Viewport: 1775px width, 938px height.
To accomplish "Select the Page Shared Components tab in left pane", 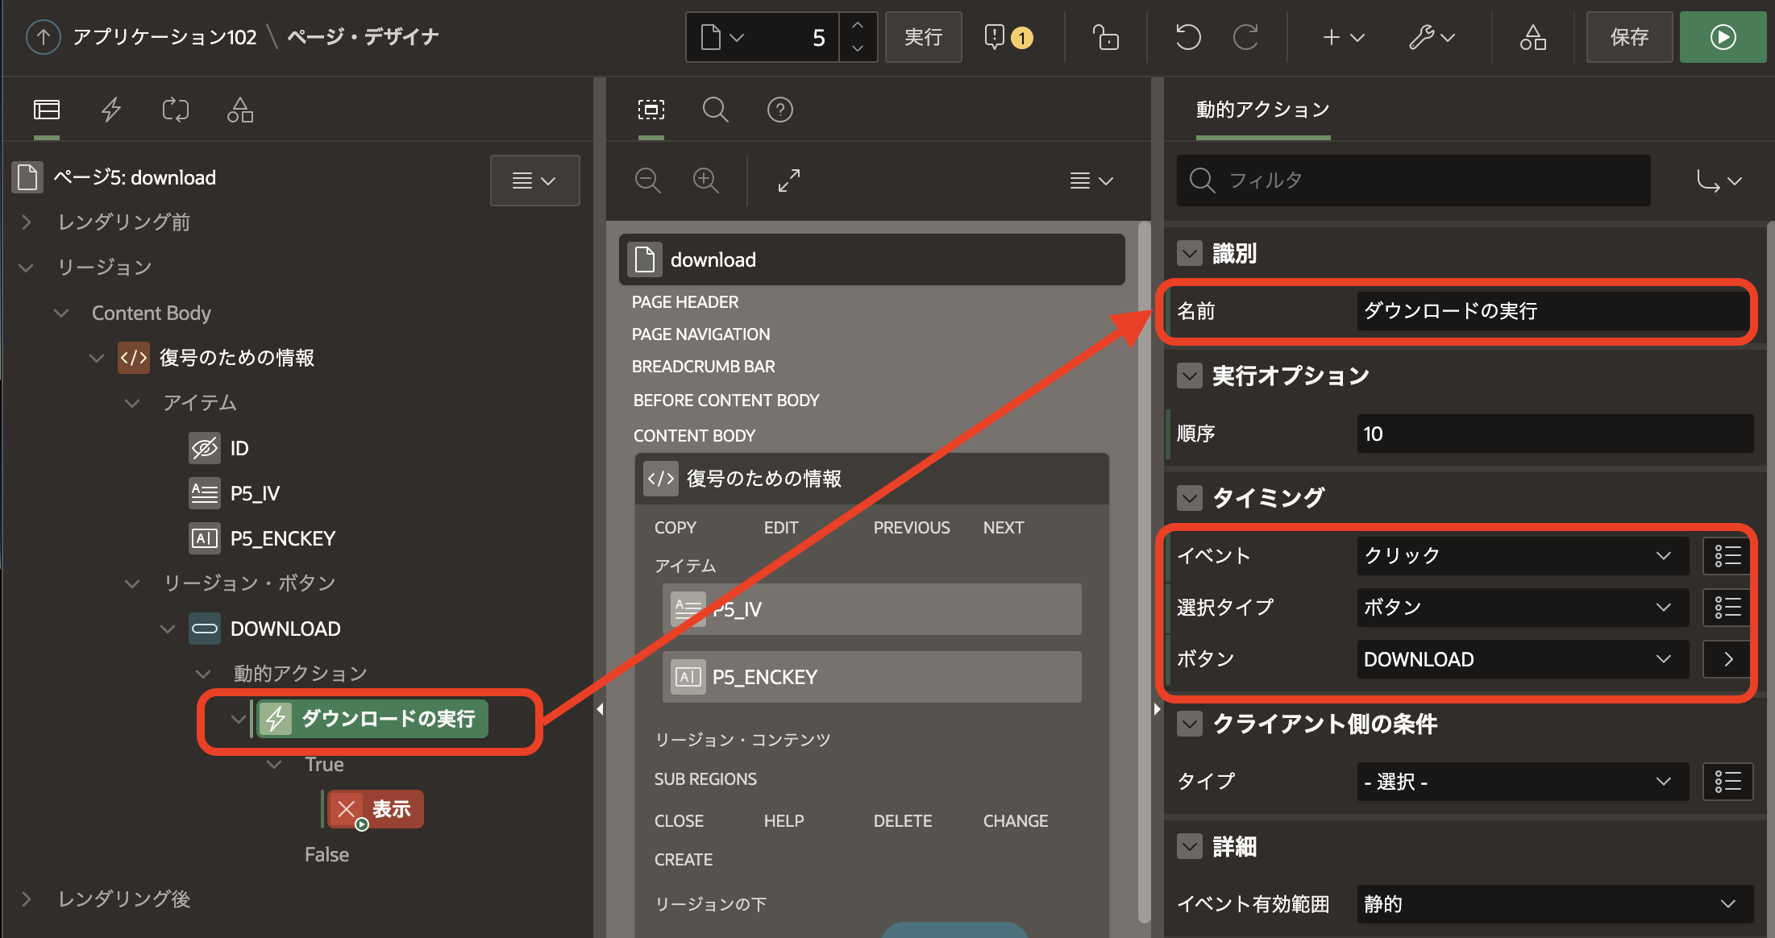I will pos(240,110).
